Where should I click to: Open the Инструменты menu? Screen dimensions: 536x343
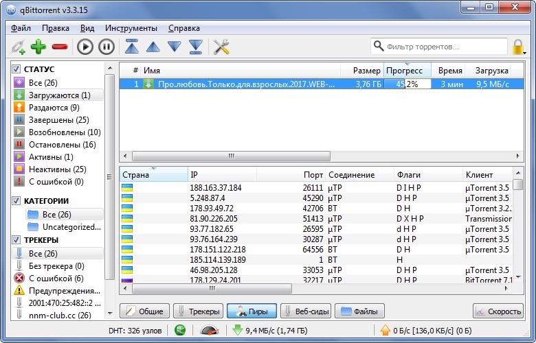coord(131,28)
